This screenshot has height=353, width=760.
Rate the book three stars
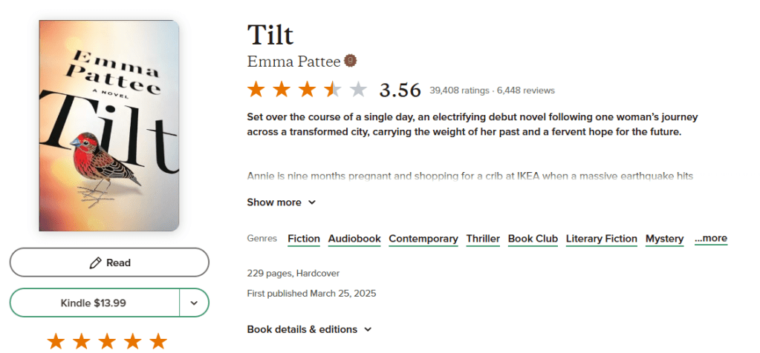(107, 341)
